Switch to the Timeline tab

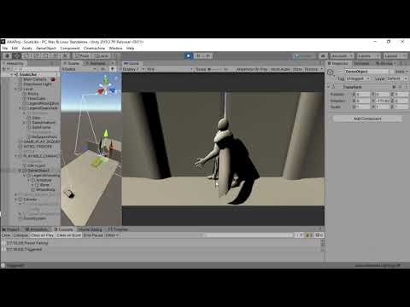click(117, 229)
